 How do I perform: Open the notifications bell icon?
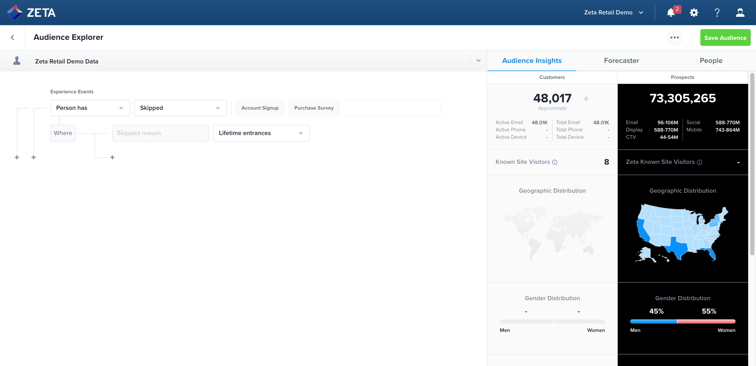point(671,13)
